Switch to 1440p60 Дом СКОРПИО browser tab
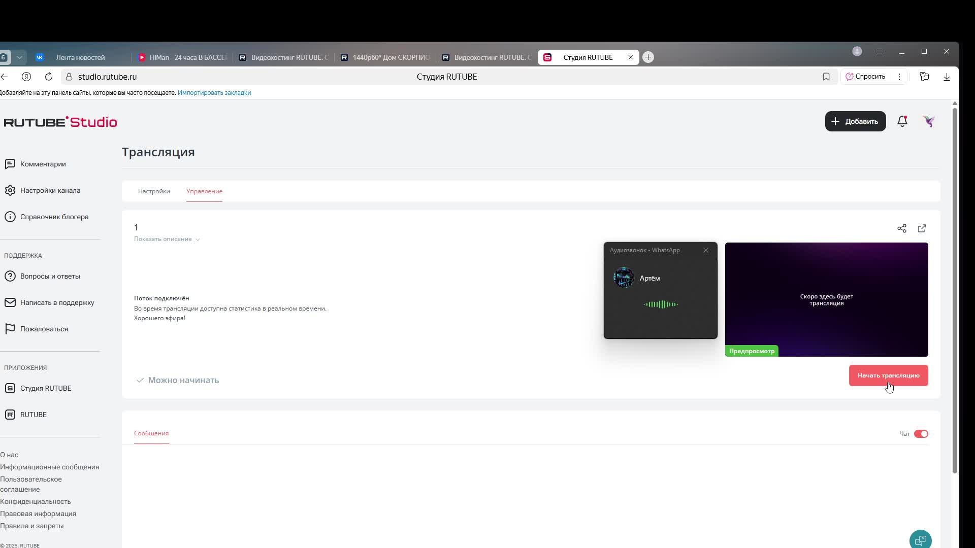 click(385, 57)
